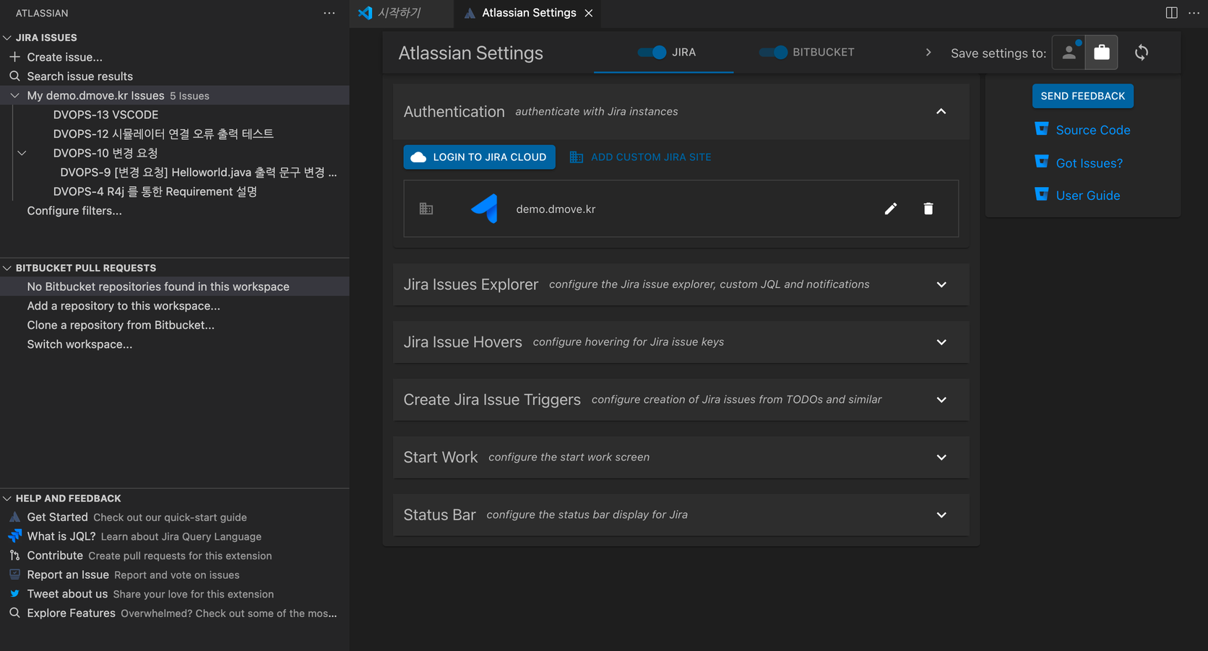Expand the Status Bar settings section
Image resolution: width=1208 pixels, height=651 pixels.
(x=941, y=515)
